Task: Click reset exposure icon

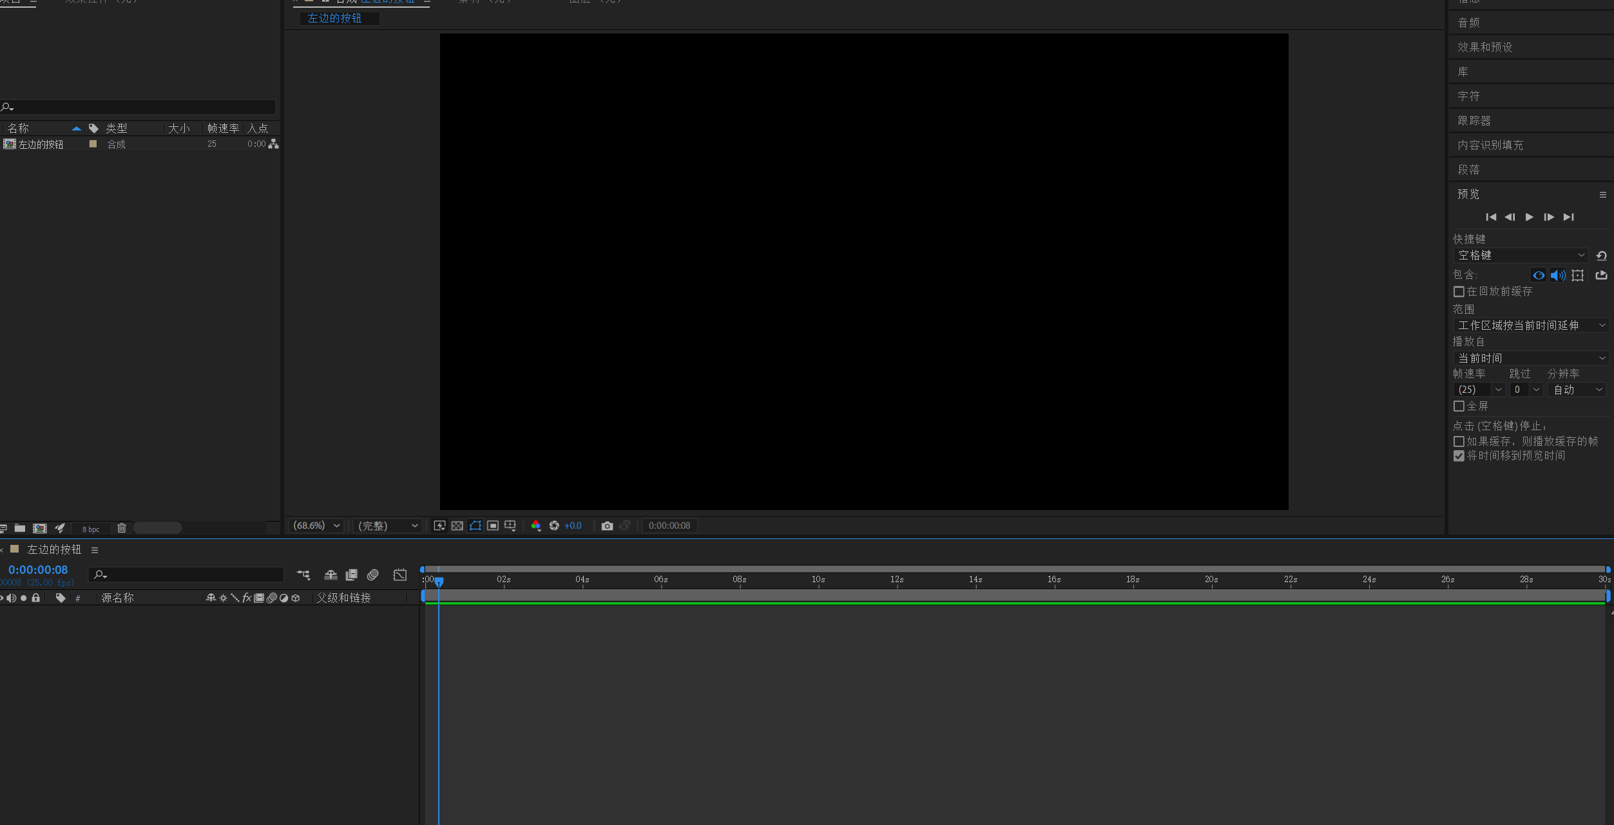Action: [553, 526]
